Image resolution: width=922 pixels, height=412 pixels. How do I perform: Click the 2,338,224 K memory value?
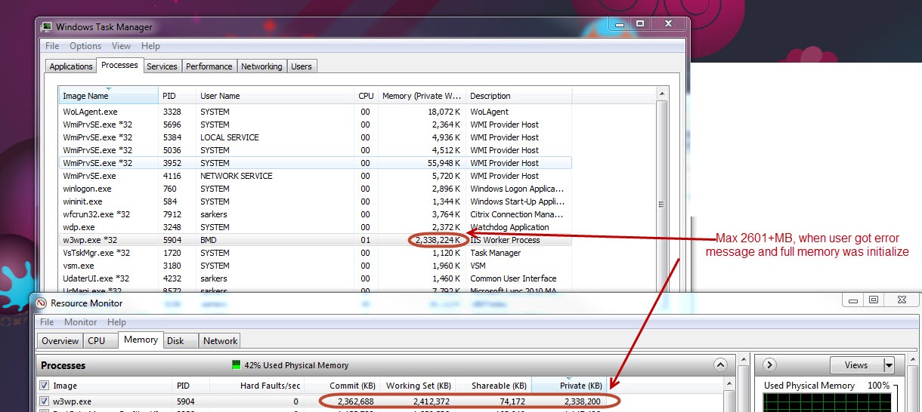pos(438,240)
